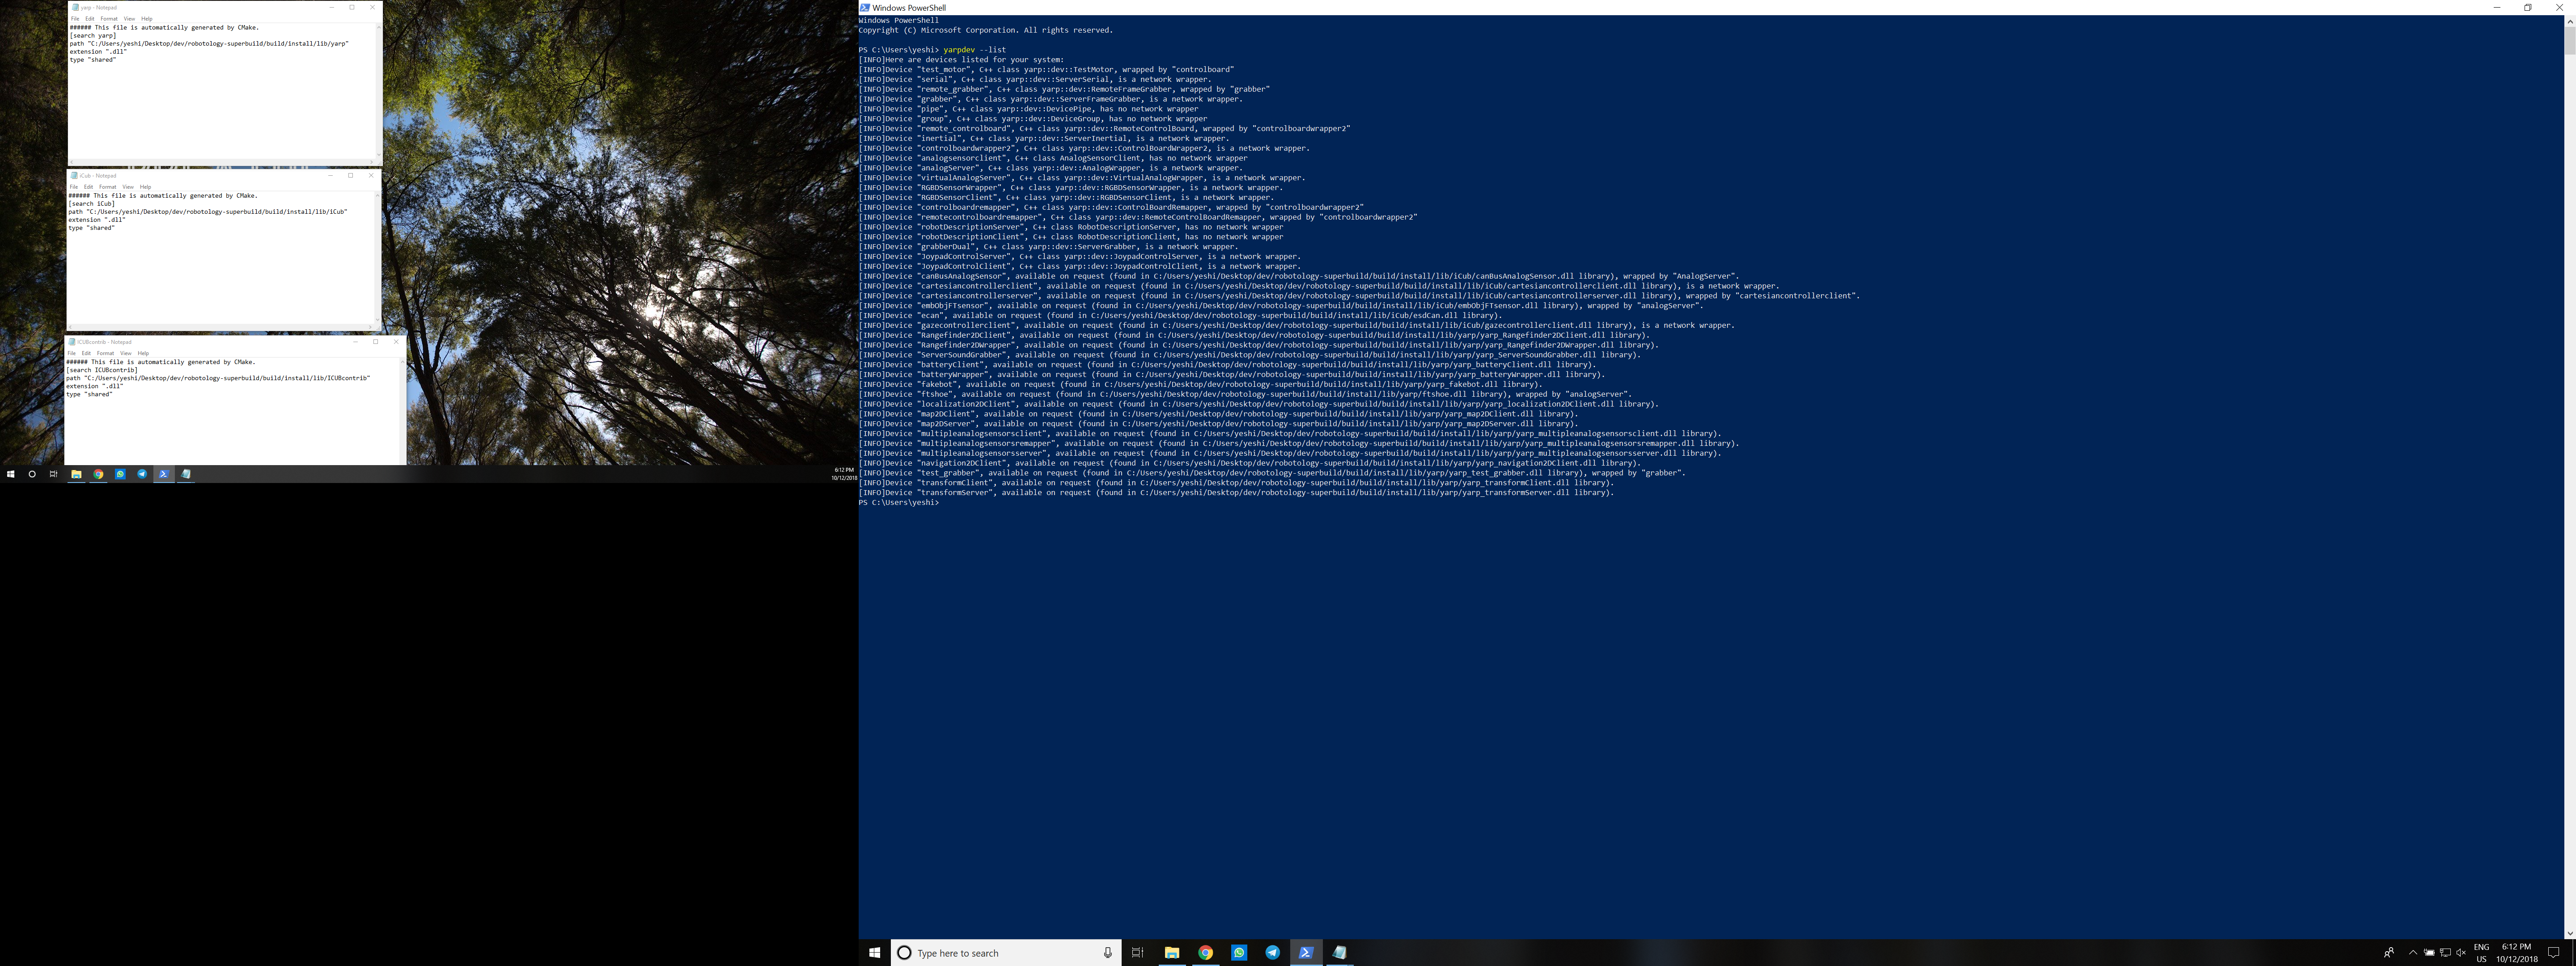This screenshot has width=2576, height=966.
Task: Open File menu in iCub Notepad window
Action: pyautogui.click(x=73, y=186)
